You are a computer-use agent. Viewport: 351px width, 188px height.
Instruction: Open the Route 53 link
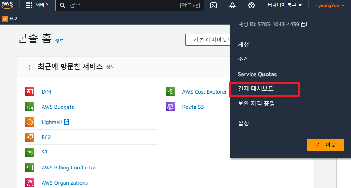pos(193,107)
